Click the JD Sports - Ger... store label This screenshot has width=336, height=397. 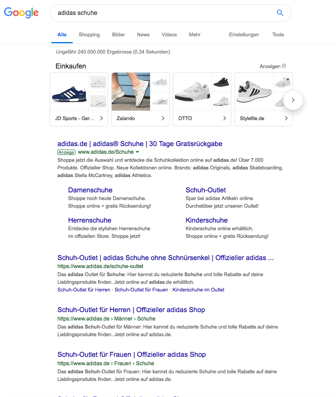(x=75, y=118)
